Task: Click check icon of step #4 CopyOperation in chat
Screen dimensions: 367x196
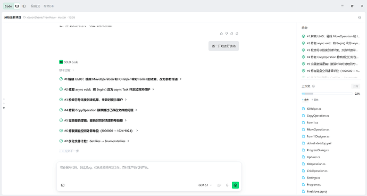Action: click(x=61, y=110)
